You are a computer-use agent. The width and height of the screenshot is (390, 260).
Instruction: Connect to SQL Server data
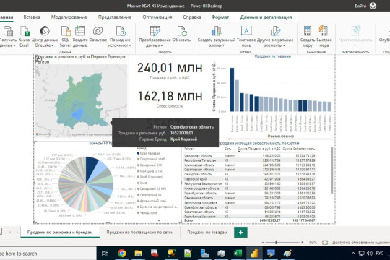(66, 36)
